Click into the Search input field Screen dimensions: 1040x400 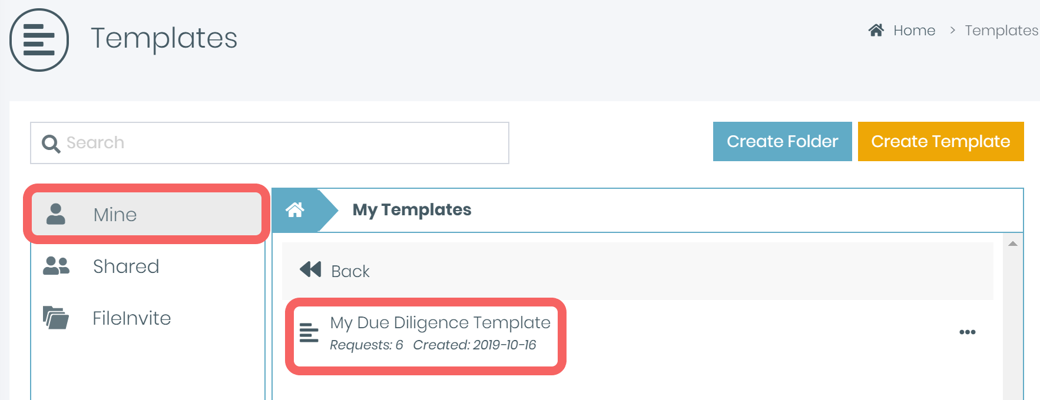pos(283,143)
